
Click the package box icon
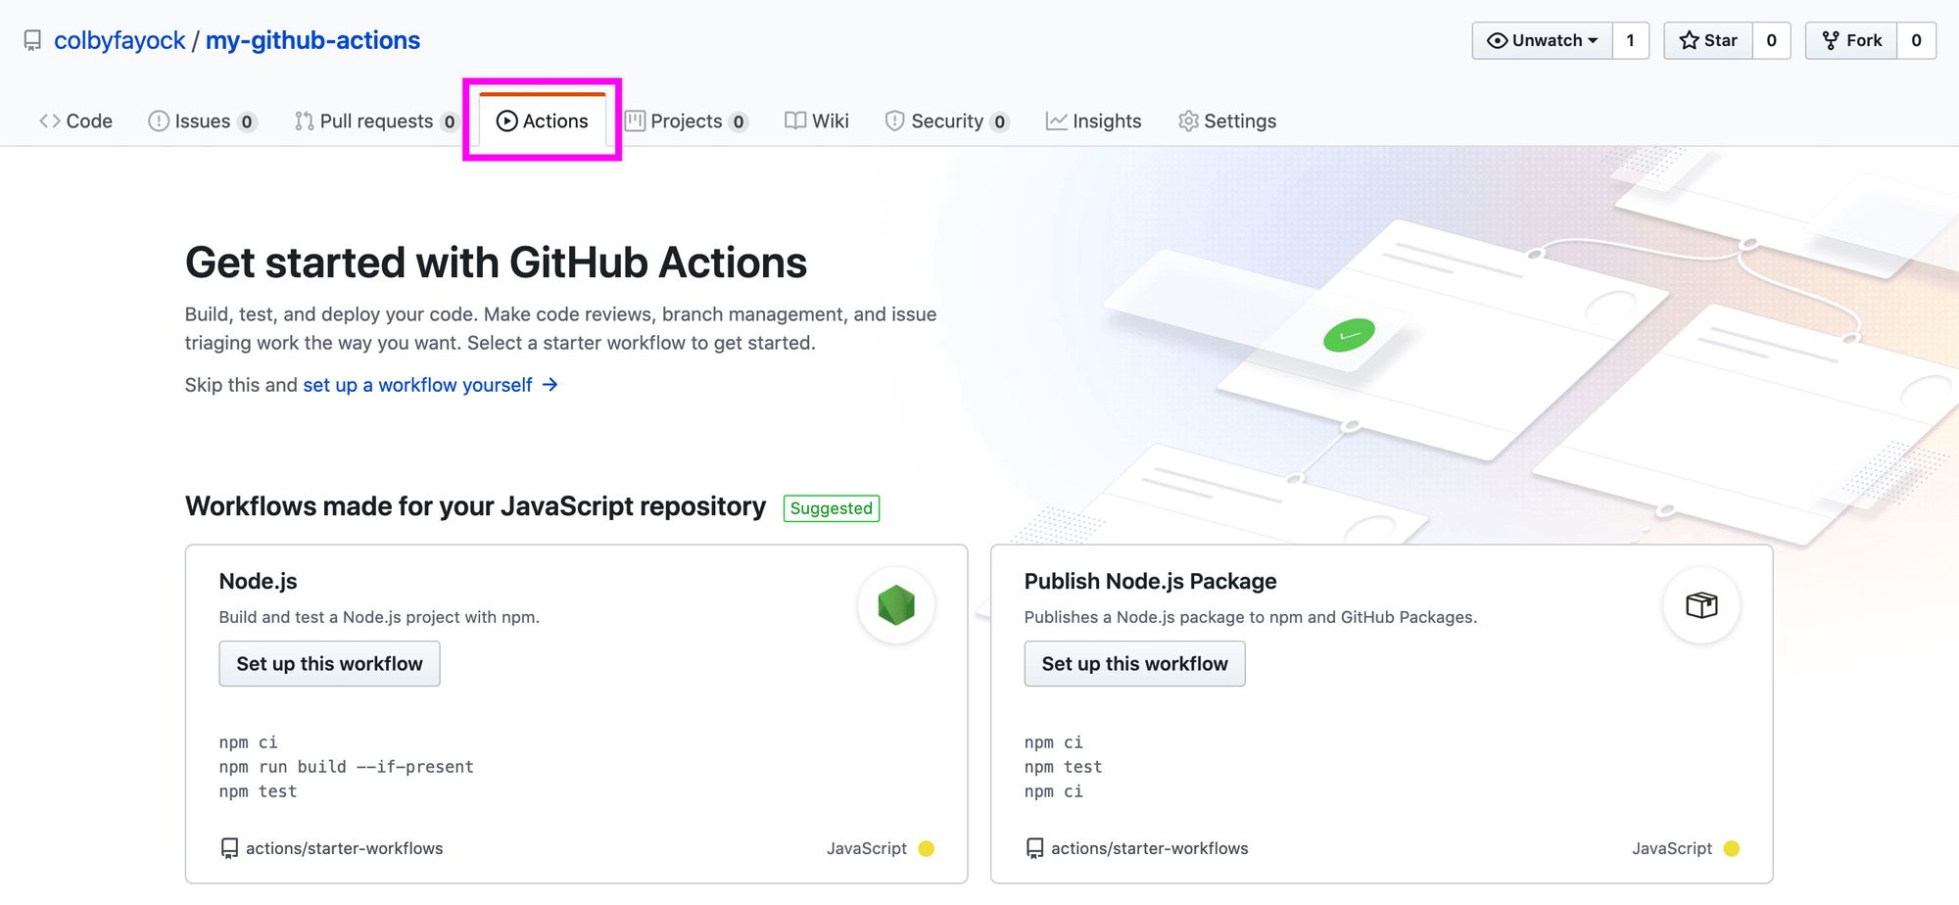[x=1701, y=605]
